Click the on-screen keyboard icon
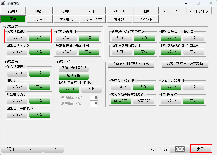The image size is (217, 155). coord(180,149)
